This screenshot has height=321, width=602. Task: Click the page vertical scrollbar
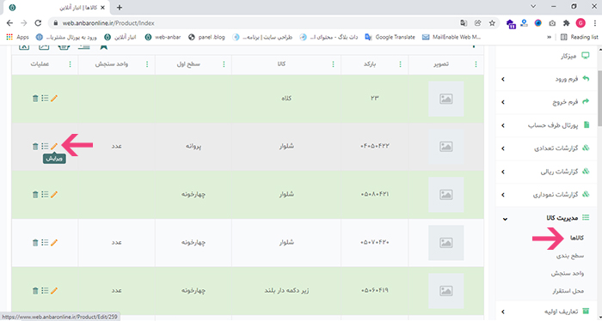click(x=599, y=100)
